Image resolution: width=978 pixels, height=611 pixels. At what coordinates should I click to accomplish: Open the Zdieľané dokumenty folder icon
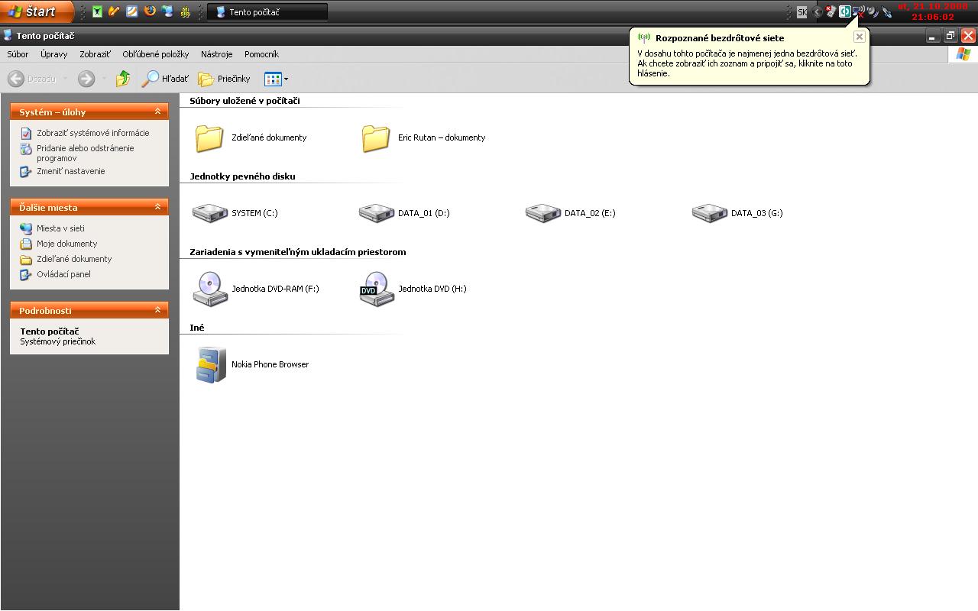pos(209,137)
